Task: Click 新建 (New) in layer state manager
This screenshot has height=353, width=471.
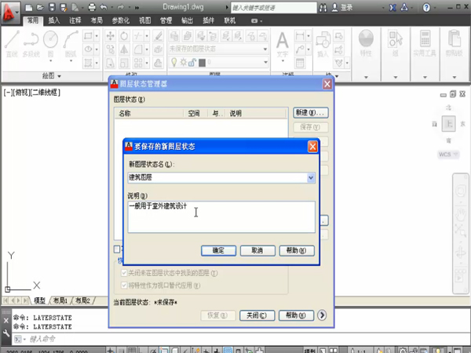Action: point(310,112)
